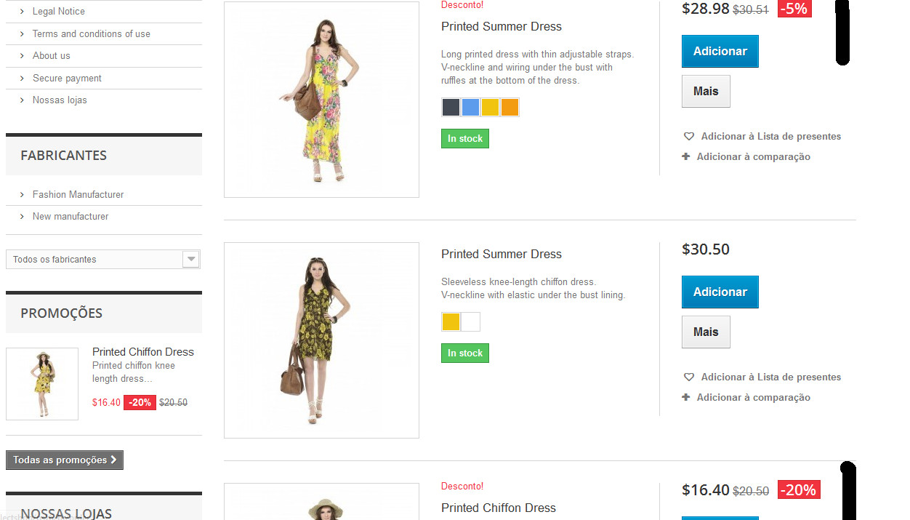Visit Nossas lojas link
910x520 pixels.
[x=60, y=100]
